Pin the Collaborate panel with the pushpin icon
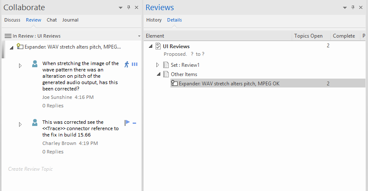This screenshot has width=368, height=191. [128, 8]
